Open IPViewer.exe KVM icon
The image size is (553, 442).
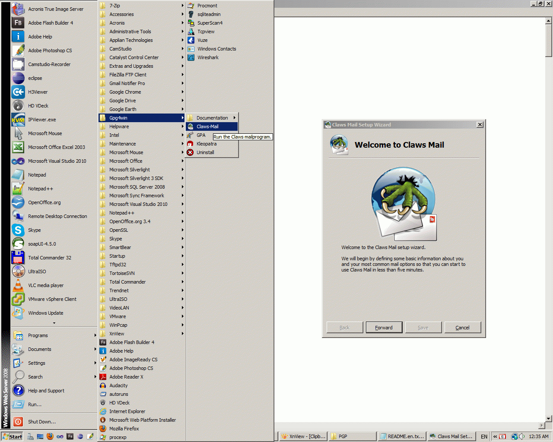click(18, 120)
